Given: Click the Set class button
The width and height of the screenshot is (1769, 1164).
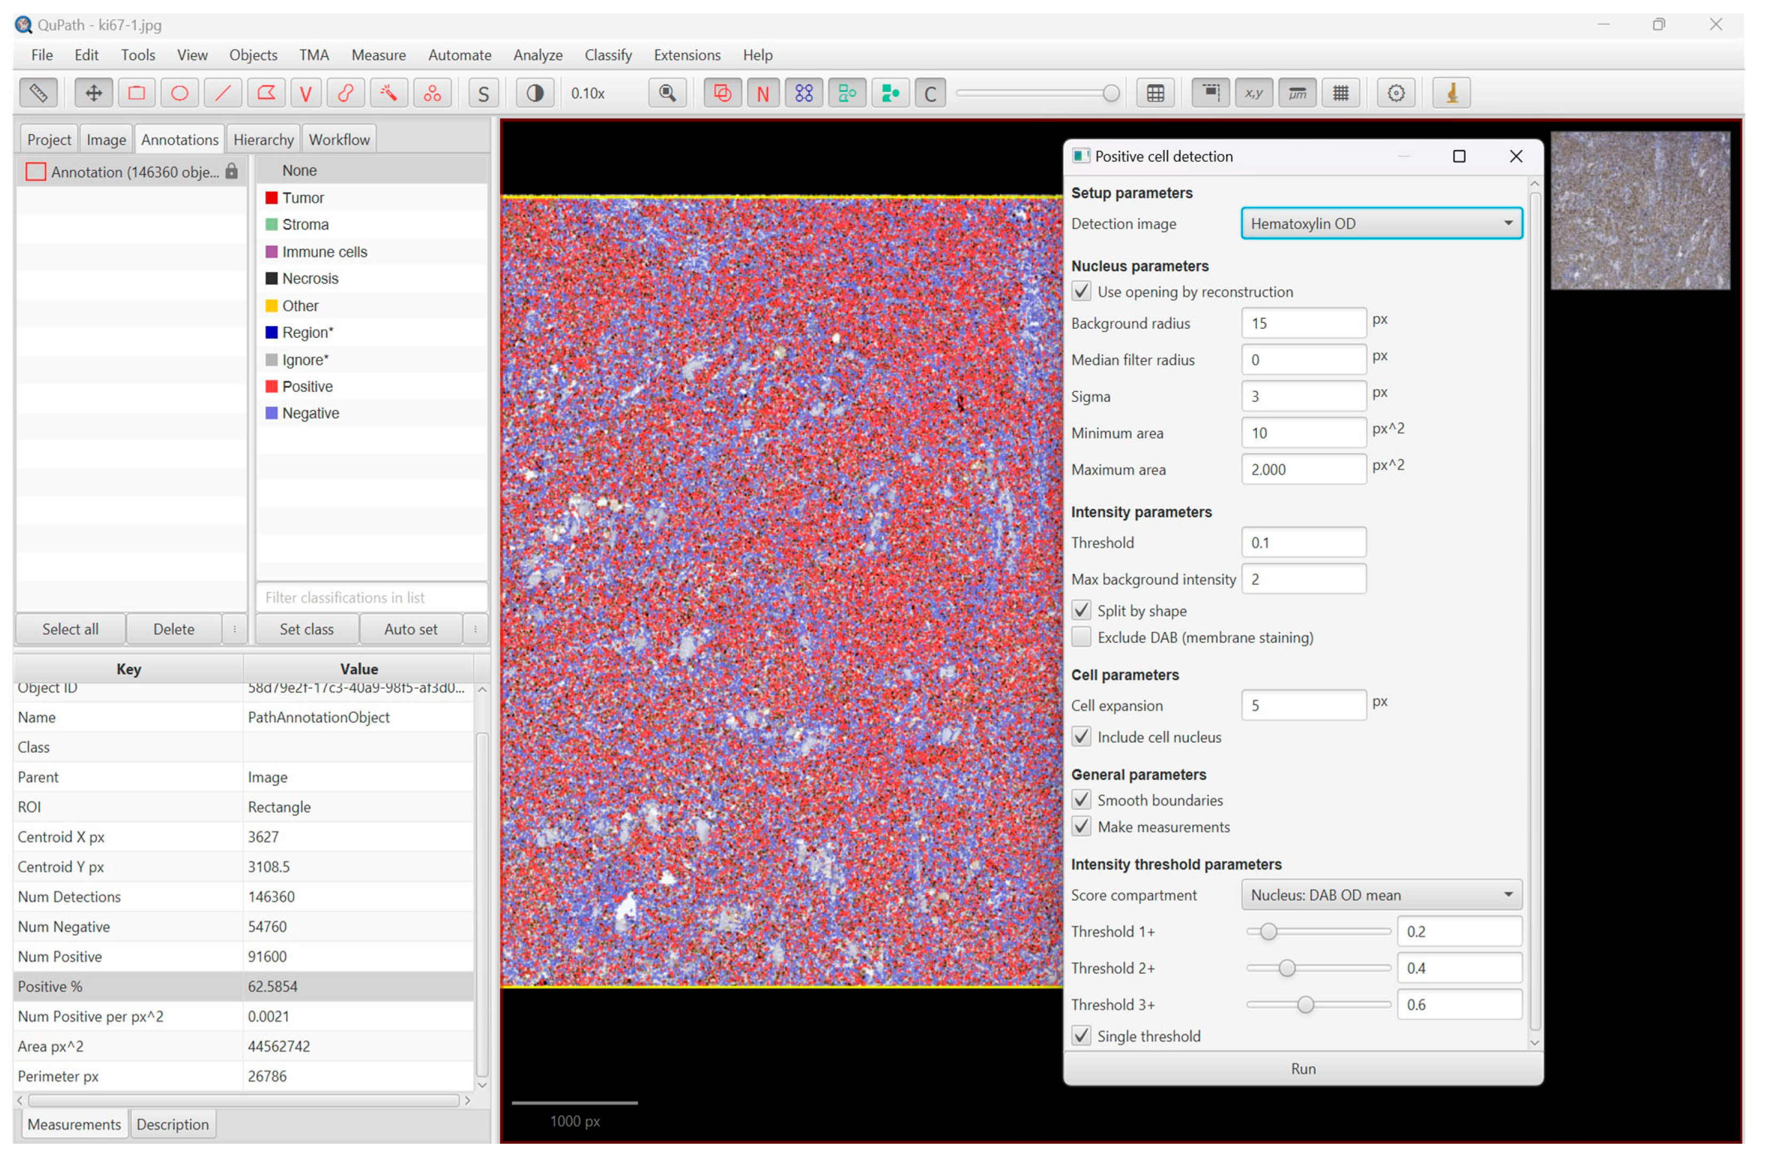Looking at the screenshot, I should click(x=307, y=630).
